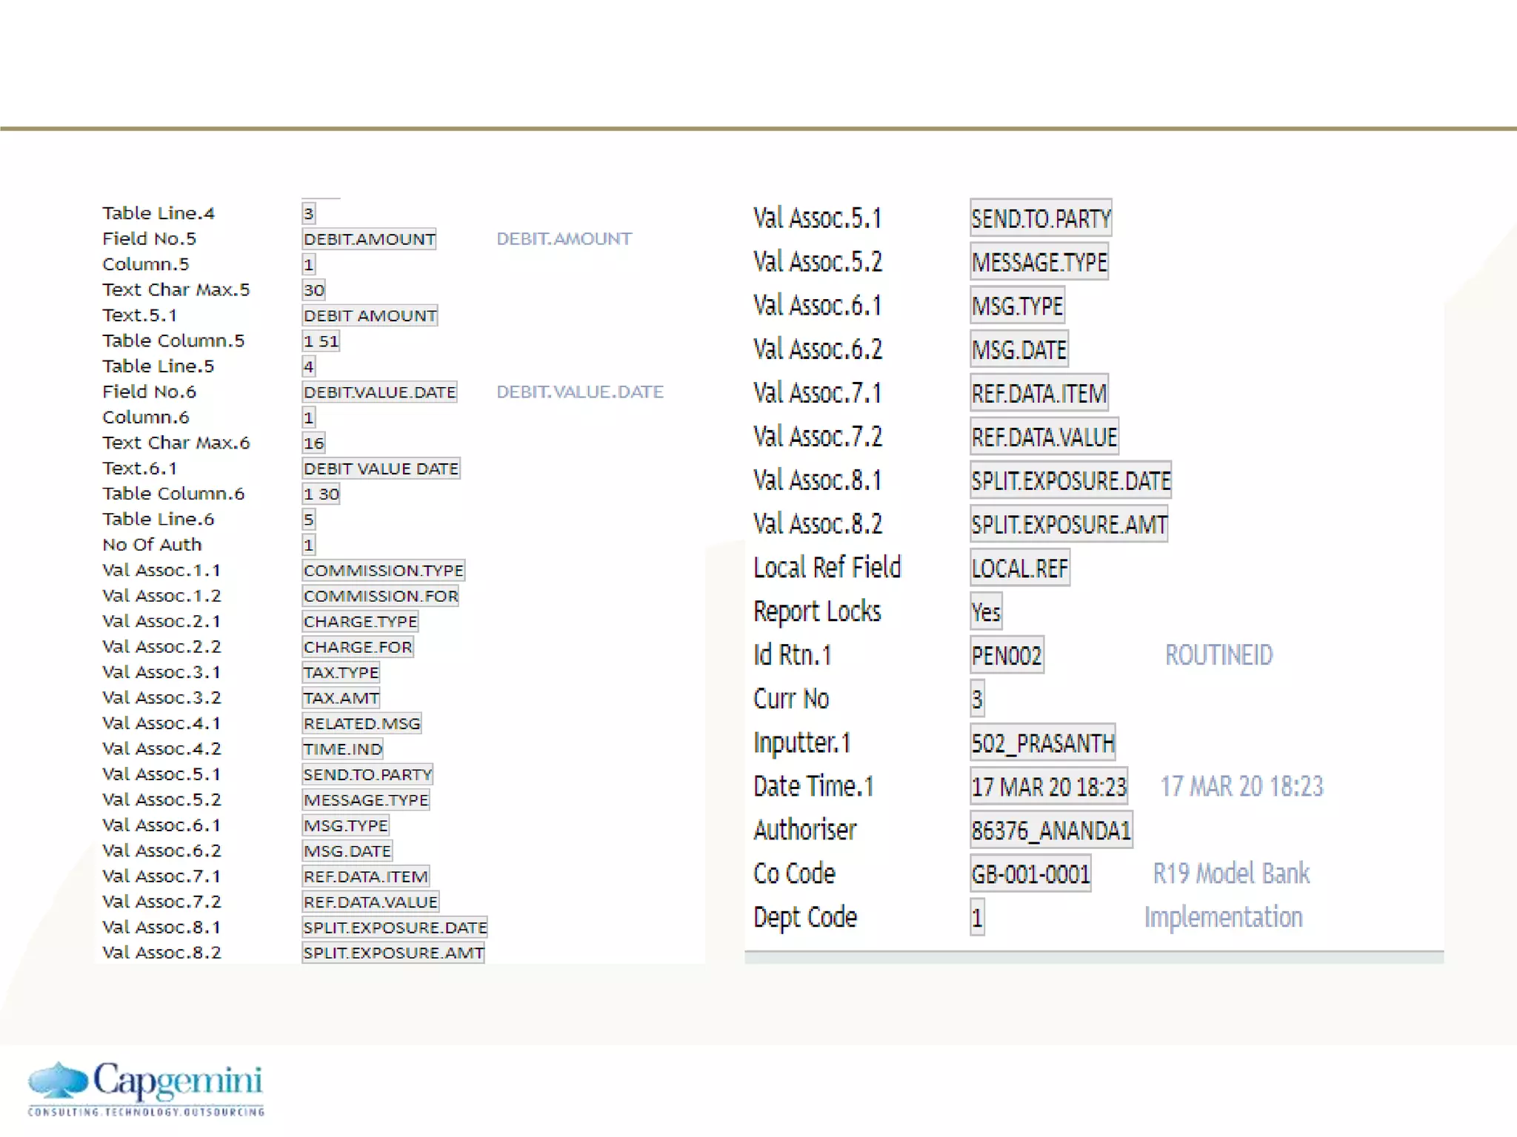This screenshot has width=1517, height=1137.
Task: Select the Report Locks Yes field
Action: click(986, 611)
